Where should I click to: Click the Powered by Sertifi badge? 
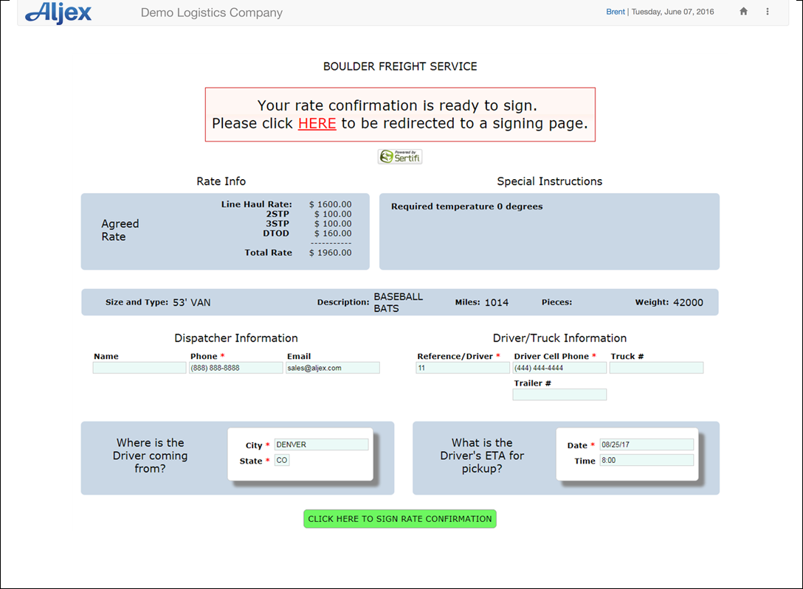tap(399, 156)
